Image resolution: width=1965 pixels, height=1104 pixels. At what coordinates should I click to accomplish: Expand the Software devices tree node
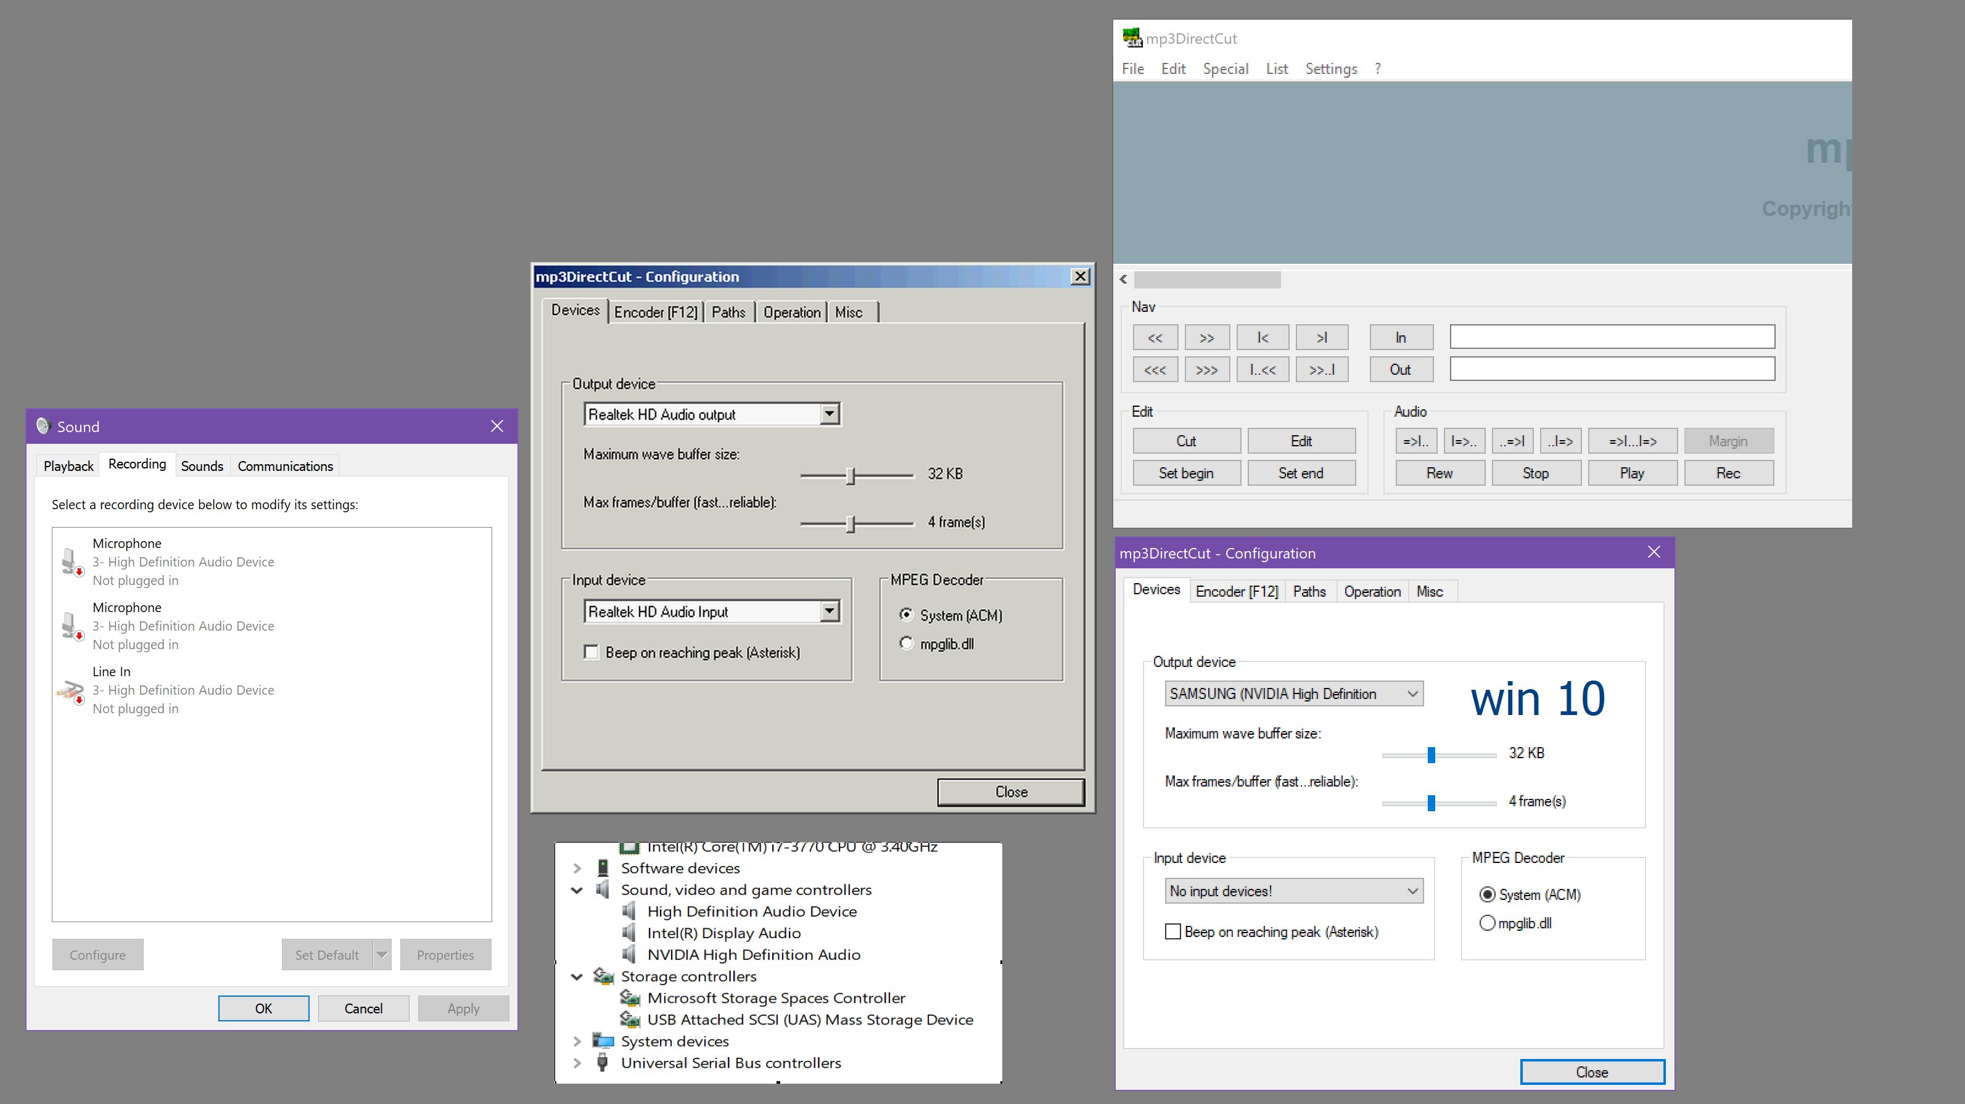[577, 868]
